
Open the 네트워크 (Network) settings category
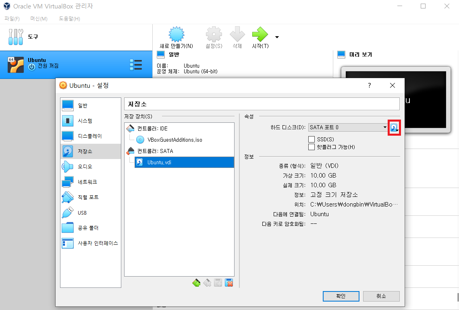point(91,182)
